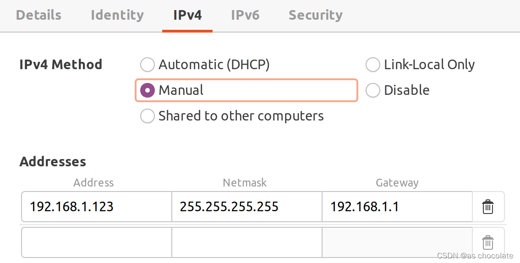Click the Automatic (DHCP) label text
The width and height of the screenshot is (520, 263).
tap(214, 65)
